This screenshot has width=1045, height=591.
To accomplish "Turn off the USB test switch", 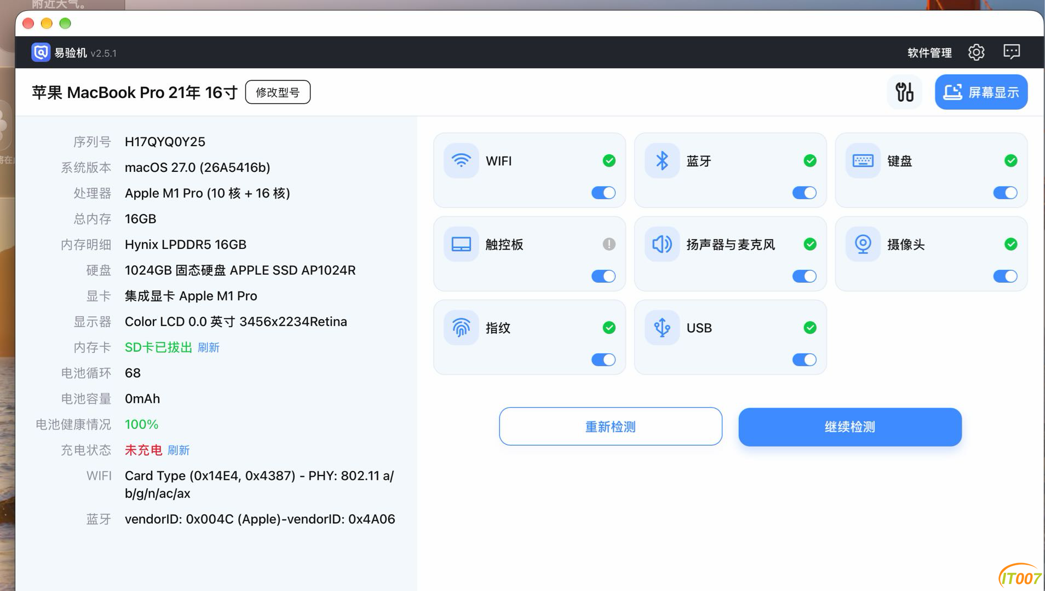I will tap(805, 360).
